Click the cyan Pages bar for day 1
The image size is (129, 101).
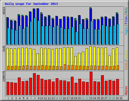tap(8, 36)
